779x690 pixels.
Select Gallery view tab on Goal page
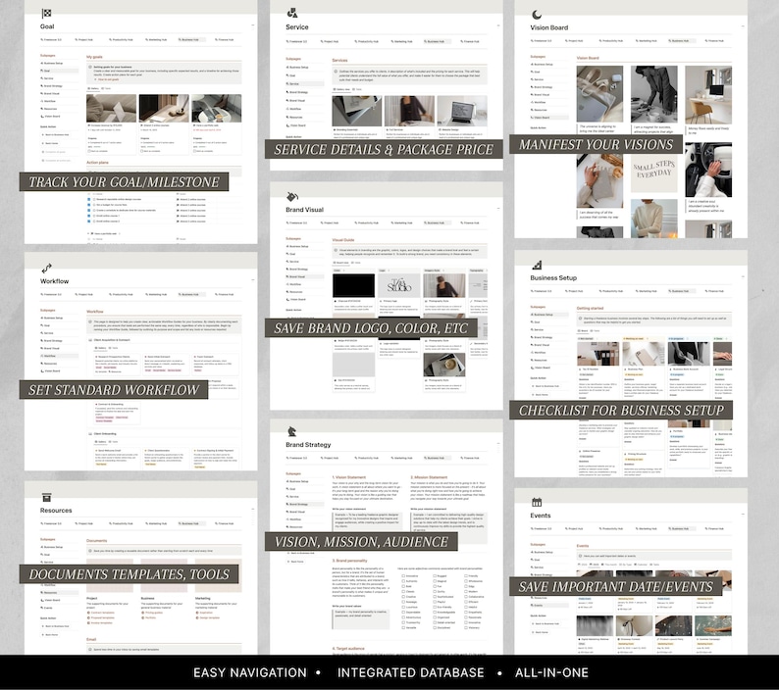pos(93,88)
